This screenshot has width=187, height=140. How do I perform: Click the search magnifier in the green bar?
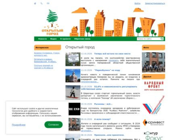(162, 39)
